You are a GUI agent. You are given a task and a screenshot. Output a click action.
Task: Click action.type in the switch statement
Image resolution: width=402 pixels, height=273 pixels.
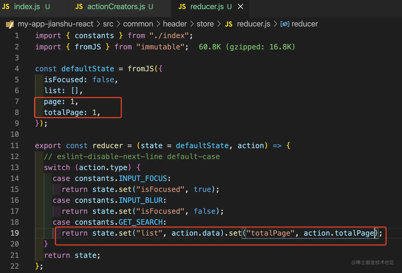click(x=103, y=167)
